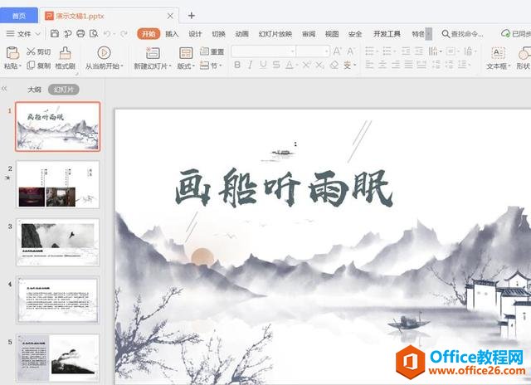Toggle Bold formatting
This screenshot has width=531, height=385.
[x=237, y=65]
